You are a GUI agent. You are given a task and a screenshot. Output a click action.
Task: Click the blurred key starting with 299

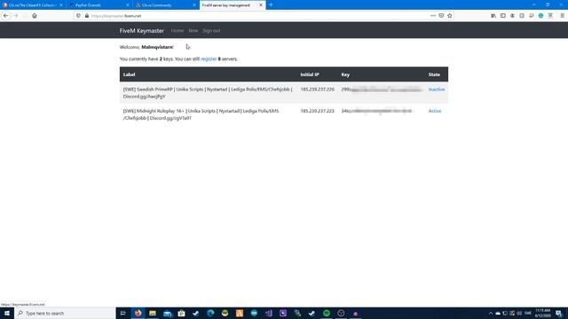(x=382, y=89)
